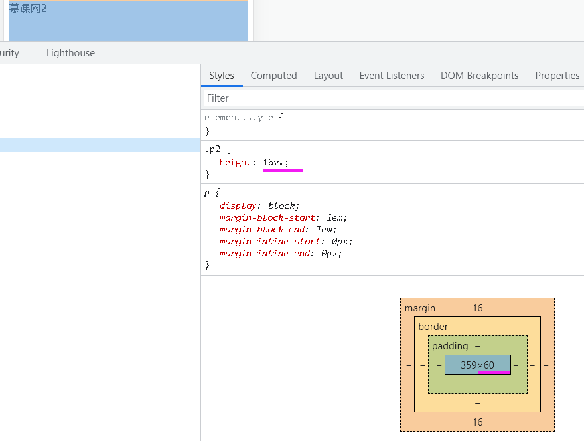584x441 pixels.
Task: Click the element.style rule block
Action: click(239, 118)
